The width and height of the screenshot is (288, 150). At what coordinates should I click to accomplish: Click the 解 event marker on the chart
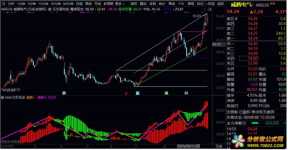pos(138,93)
